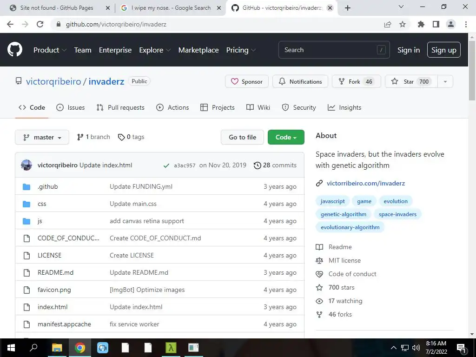The width and height of the screenshot is (476, 357).
Task: Click the Chrome back arrow
Action: 10,24
